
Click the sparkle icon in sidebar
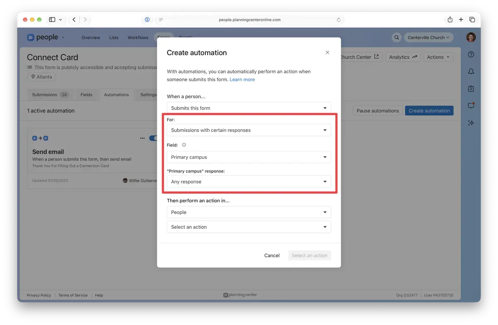(471, 123)
